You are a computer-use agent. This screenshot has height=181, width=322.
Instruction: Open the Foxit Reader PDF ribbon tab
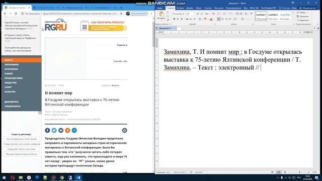(268, 8)
